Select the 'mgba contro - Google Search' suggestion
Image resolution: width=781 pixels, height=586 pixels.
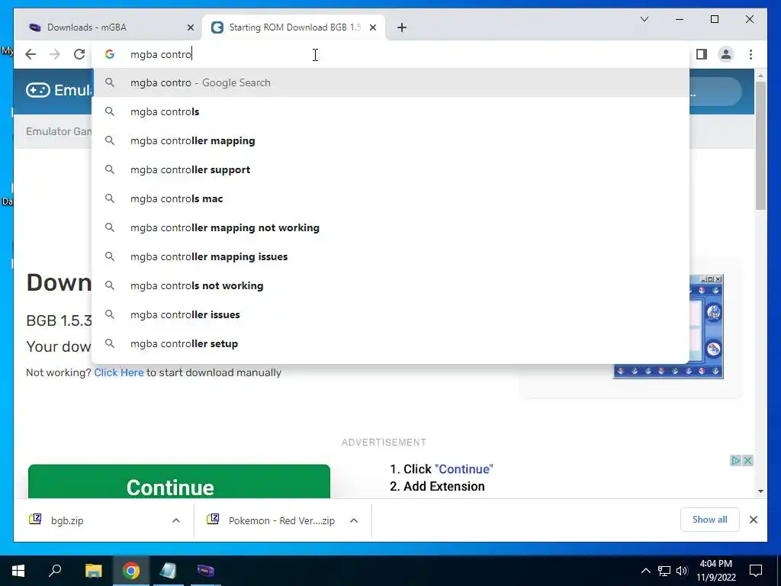390,82
